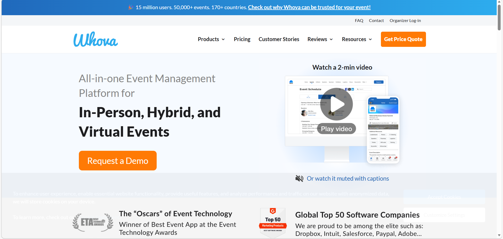Open the muted video with captions link

pos(348,179)
